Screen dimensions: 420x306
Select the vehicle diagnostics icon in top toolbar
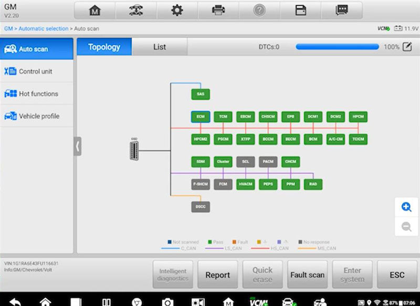point(136,9)
